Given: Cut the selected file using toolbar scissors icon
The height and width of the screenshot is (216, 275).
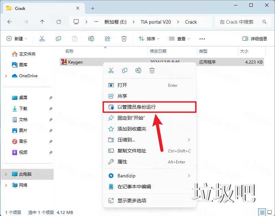Looking at the screenshot, I should pos(42,39).
